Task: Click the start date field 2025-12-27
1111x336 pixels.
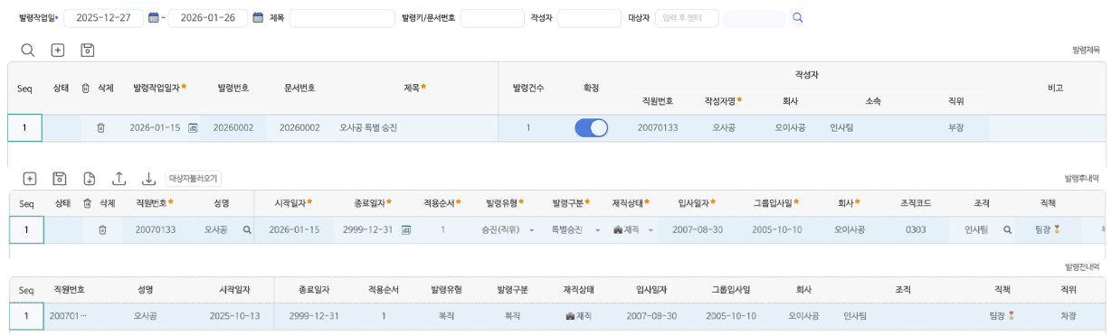Action: pos(103,18)
